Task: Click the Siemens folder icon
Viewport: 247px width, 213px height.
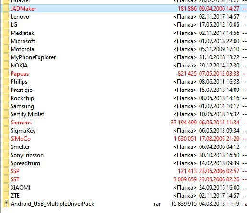Action: tap(6, 123)
